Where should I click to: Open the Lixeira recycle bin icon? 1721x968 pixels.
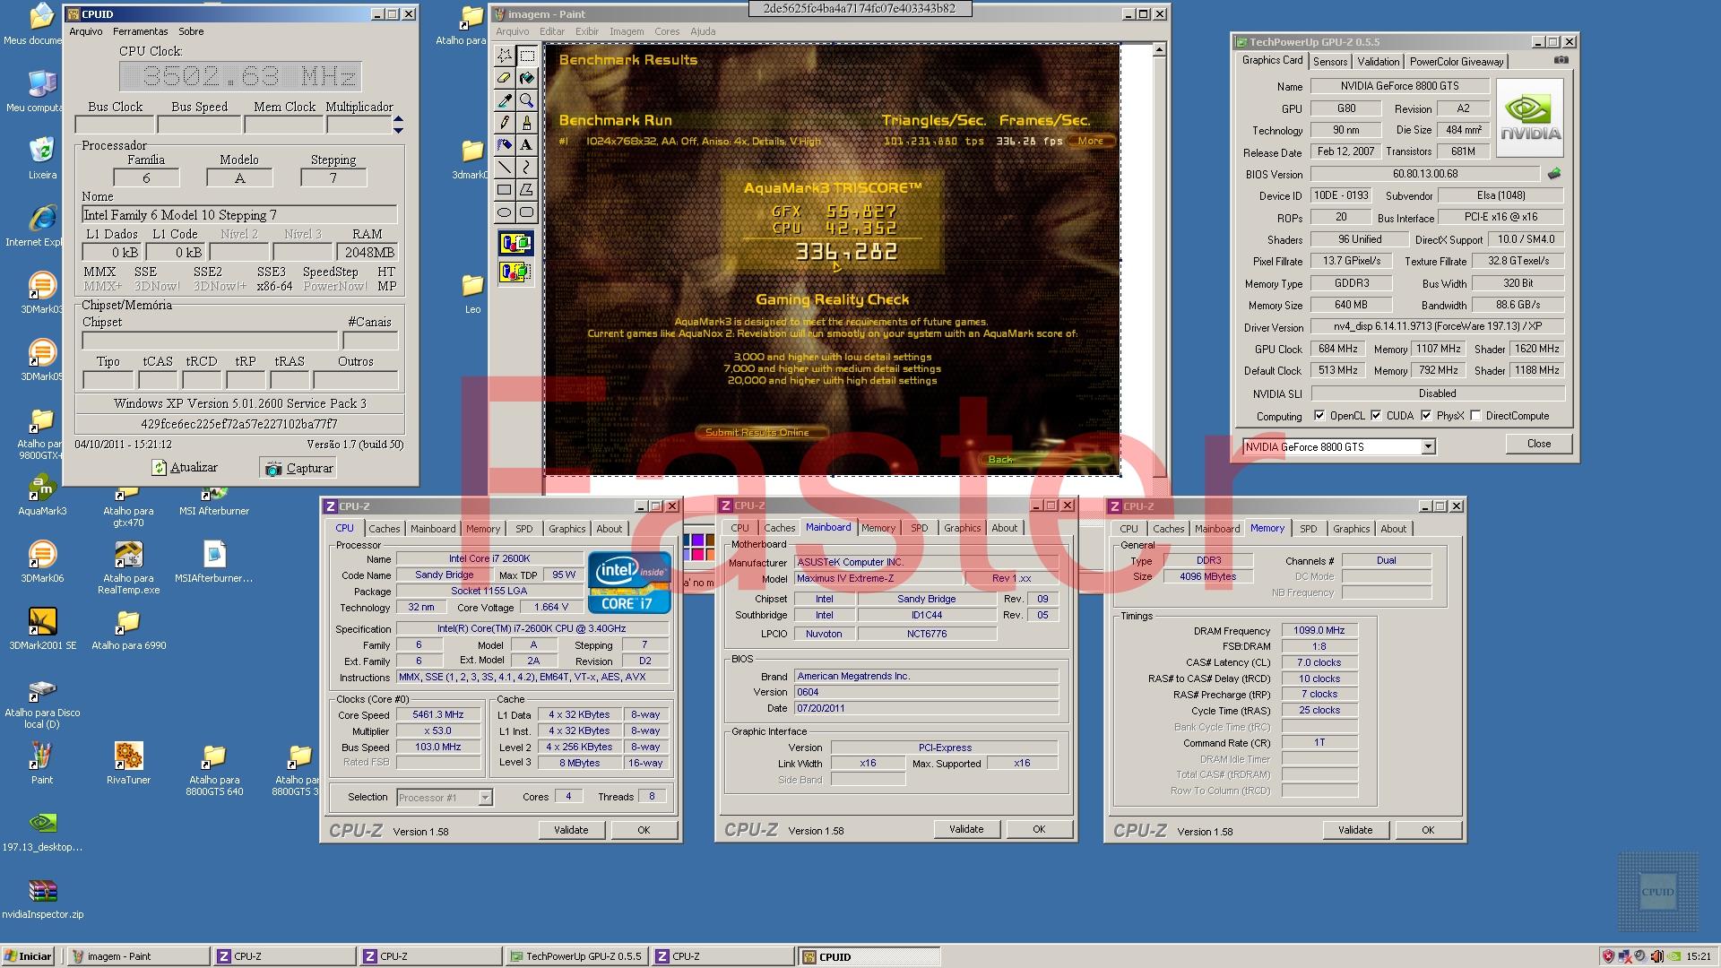tap(42, 159)
